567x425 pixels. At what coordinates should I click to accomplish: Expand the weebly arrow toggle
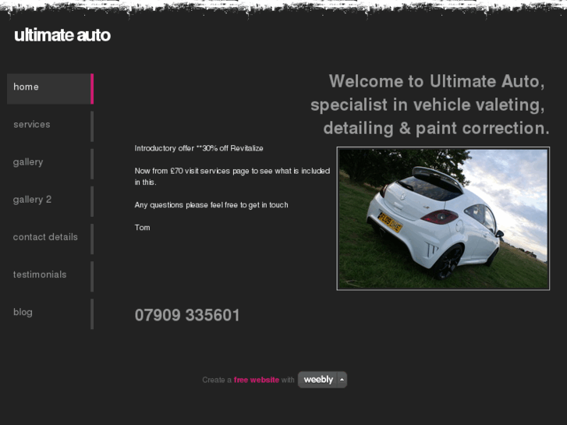pos(342,380)
